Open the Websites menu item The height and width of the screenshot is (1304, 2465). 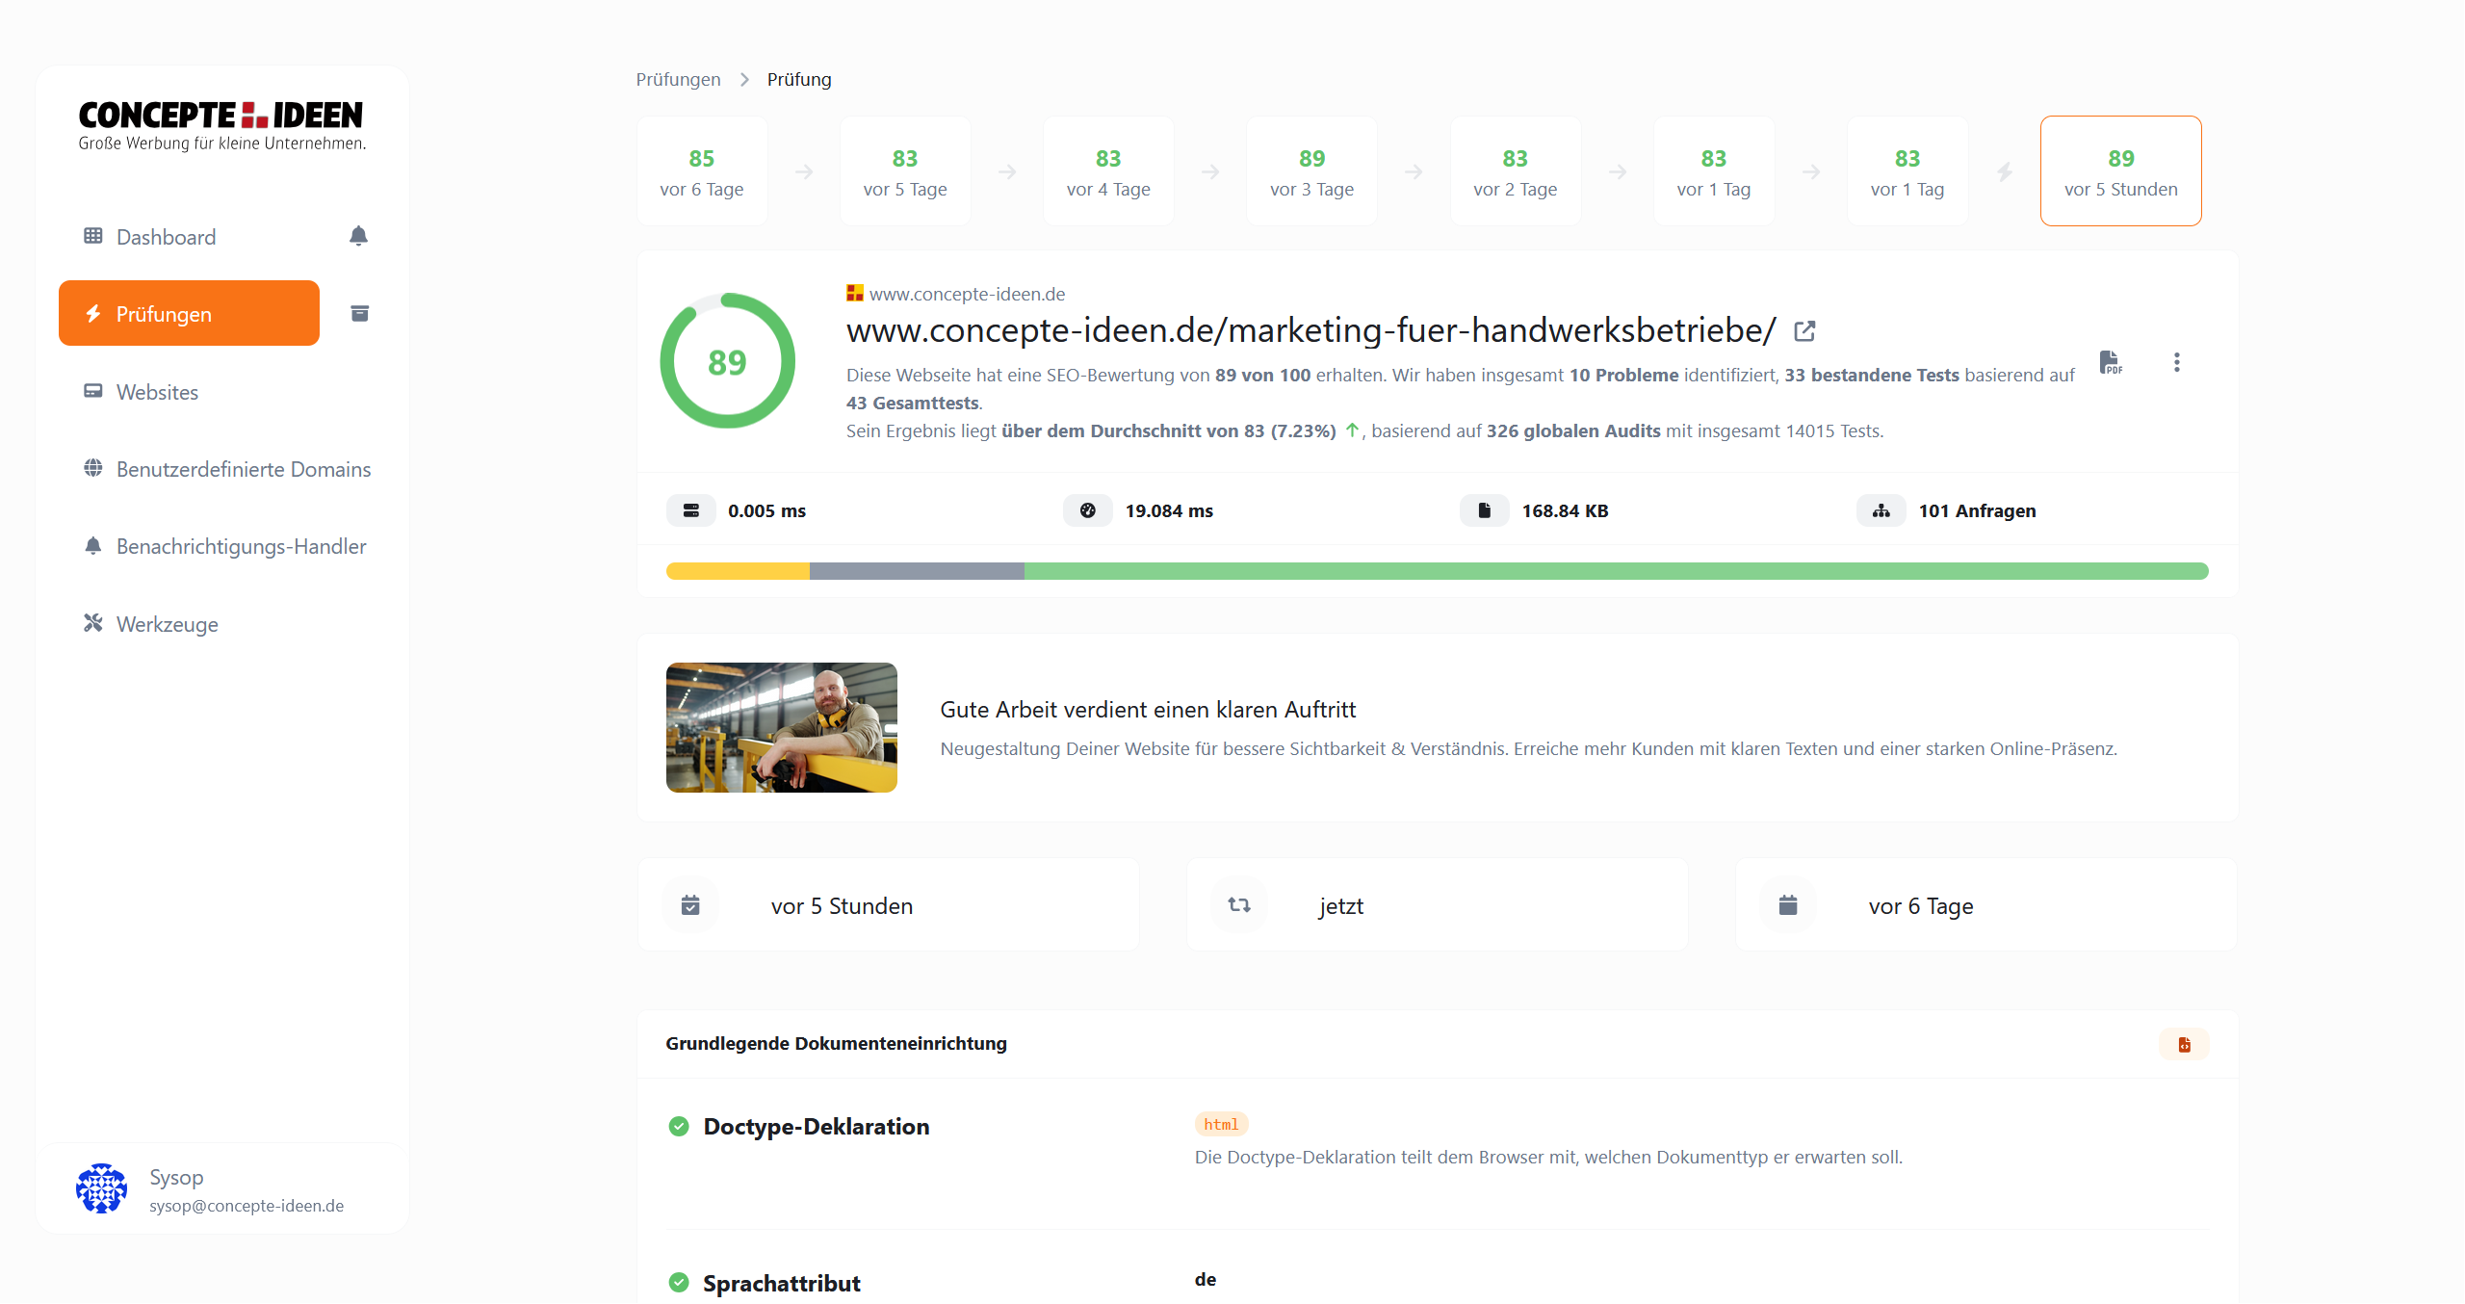157,392
